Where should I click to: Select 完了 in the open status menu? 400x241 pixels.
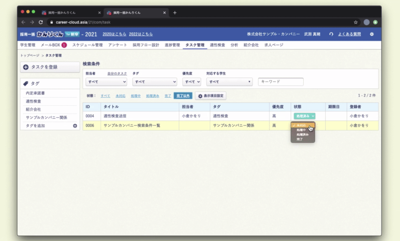coord(300,139)
